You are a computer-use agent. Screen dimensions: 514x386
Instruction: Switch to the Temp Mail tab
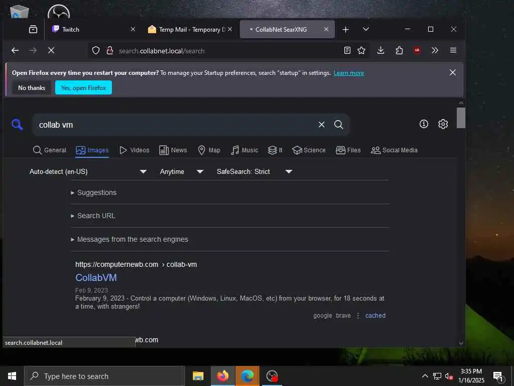click(190, 30)
